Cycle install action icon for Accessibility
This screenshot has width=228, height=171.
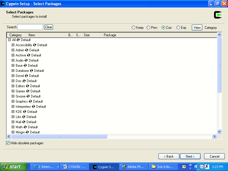point(34,45)
